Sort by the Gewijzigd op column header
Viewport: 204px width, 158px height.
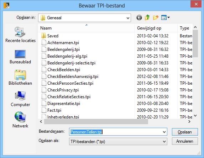coord(156,28)
